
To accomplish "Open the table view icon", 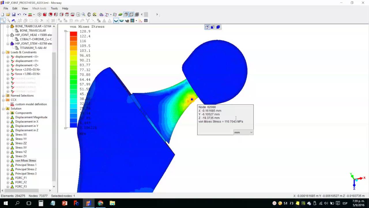I will point(146,21).
